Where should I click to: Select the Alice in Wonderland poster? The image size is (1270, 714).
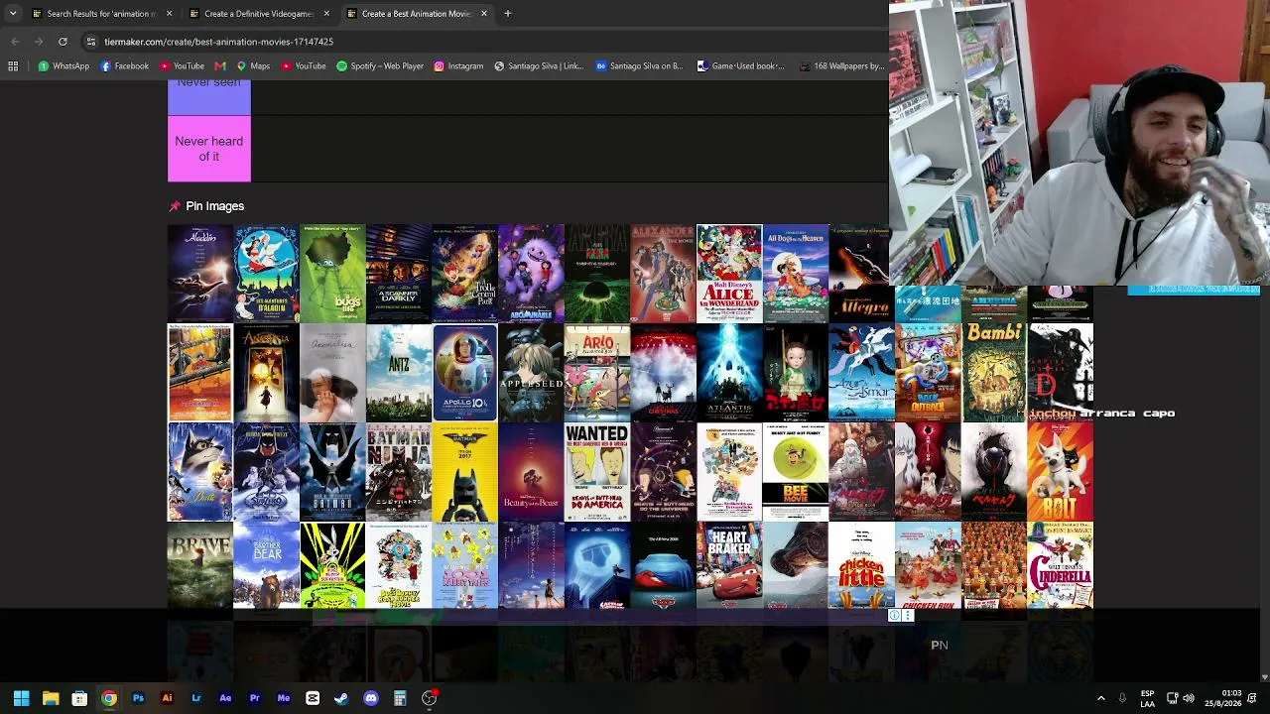tap(729, 274)
